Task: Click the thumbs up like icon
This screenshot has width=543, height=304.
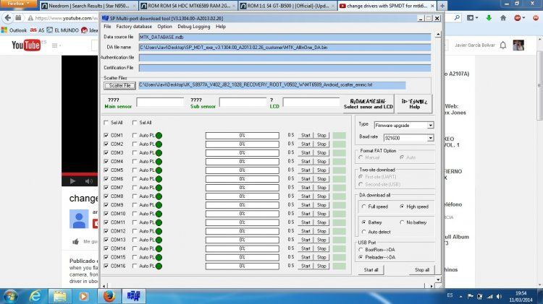Action: pyautogui.click(x=75, y=241)
